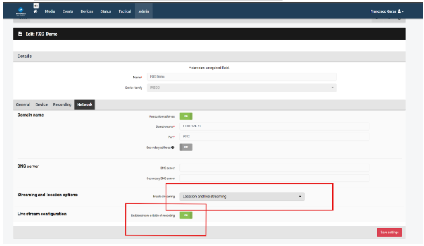Click the info icon beside Secondary address
Screen dimensions: 424x246
pyautogui.click(x=173, y=148)
